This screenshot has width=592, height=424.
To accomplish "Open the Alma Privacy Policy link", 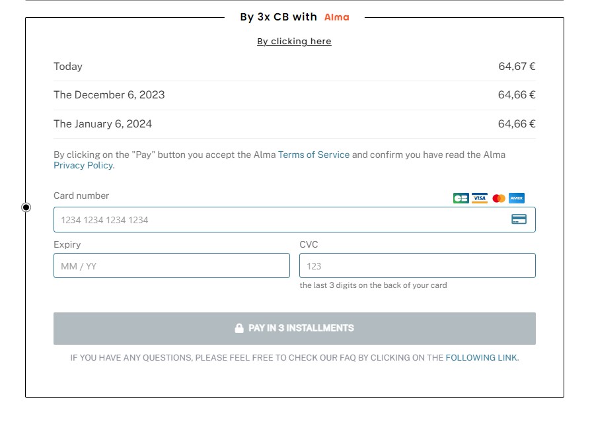I will click(x=83, y=165).
